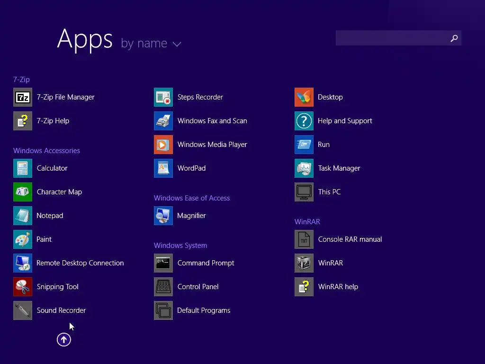The height and width of the screenshot is (364, 485).
Task: Click the up arrow to return to Start
Action: click(64, 339)
